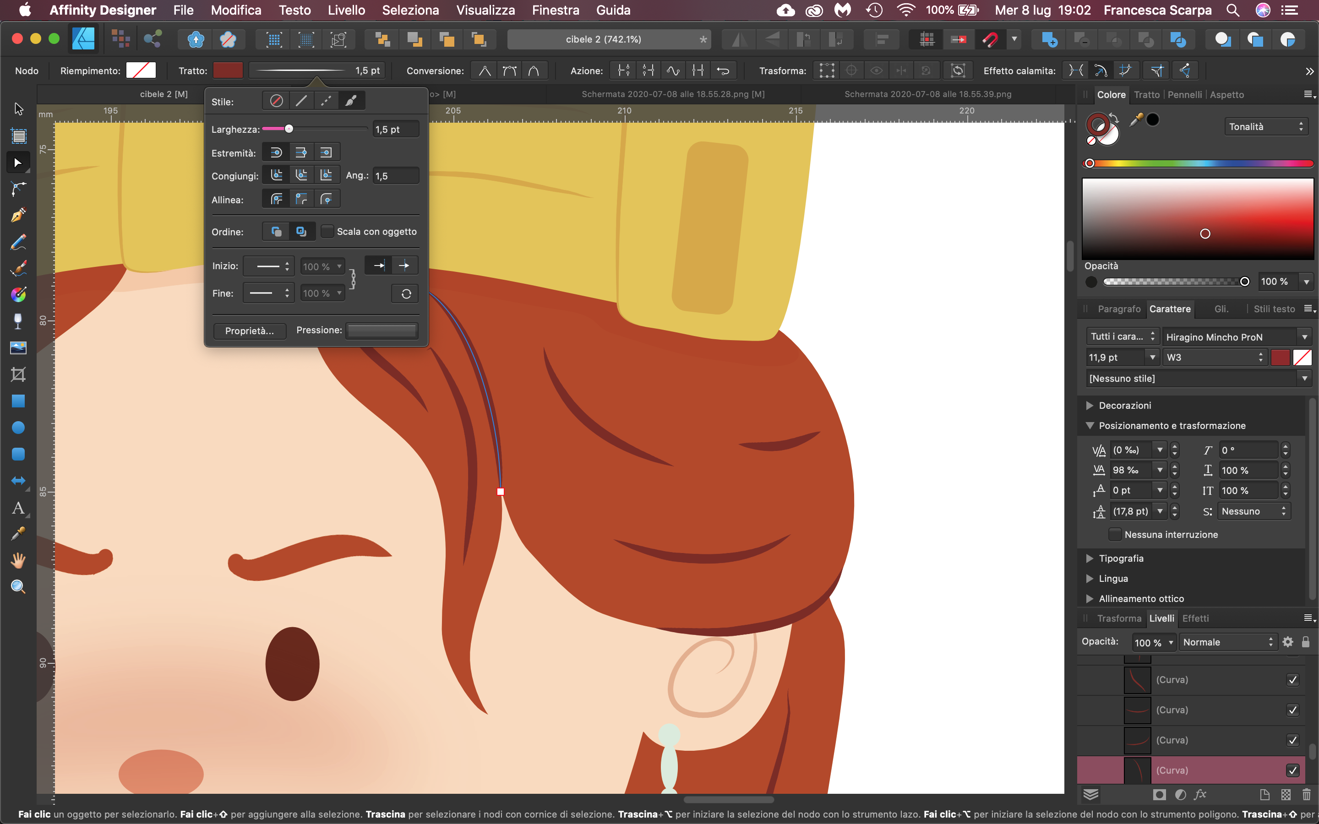Click the Add boolean operation icon
This screenshot has height=824, width=1319.
[1049, 39]
